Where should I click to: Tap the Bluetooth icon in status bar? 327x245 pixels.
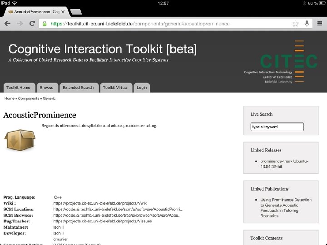coord(304,3)
